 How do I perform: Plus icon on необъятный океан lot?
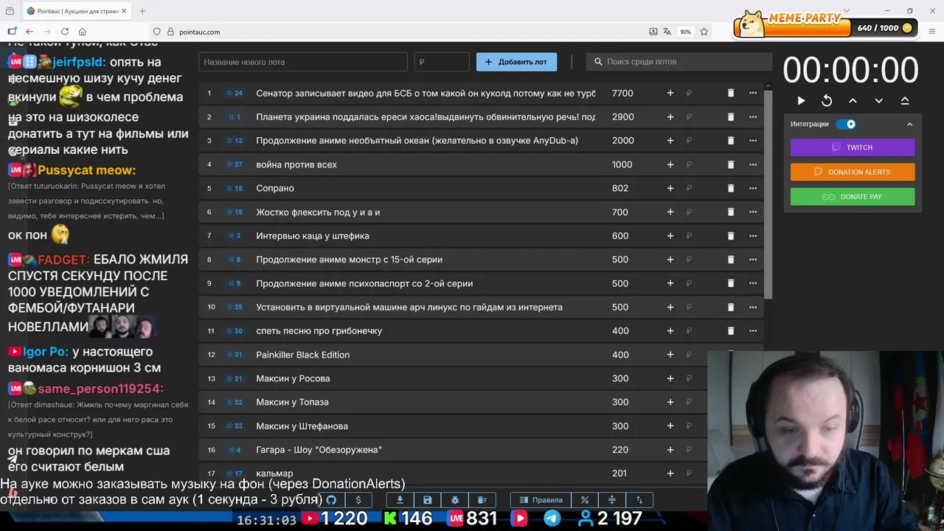pos(670,140)
